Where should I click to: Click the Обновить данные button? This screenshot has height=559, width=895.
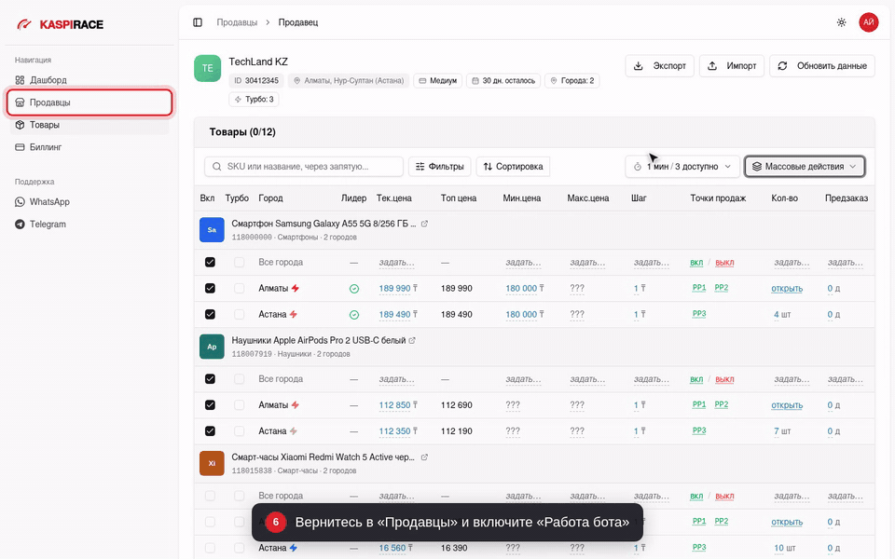[822, 65]
